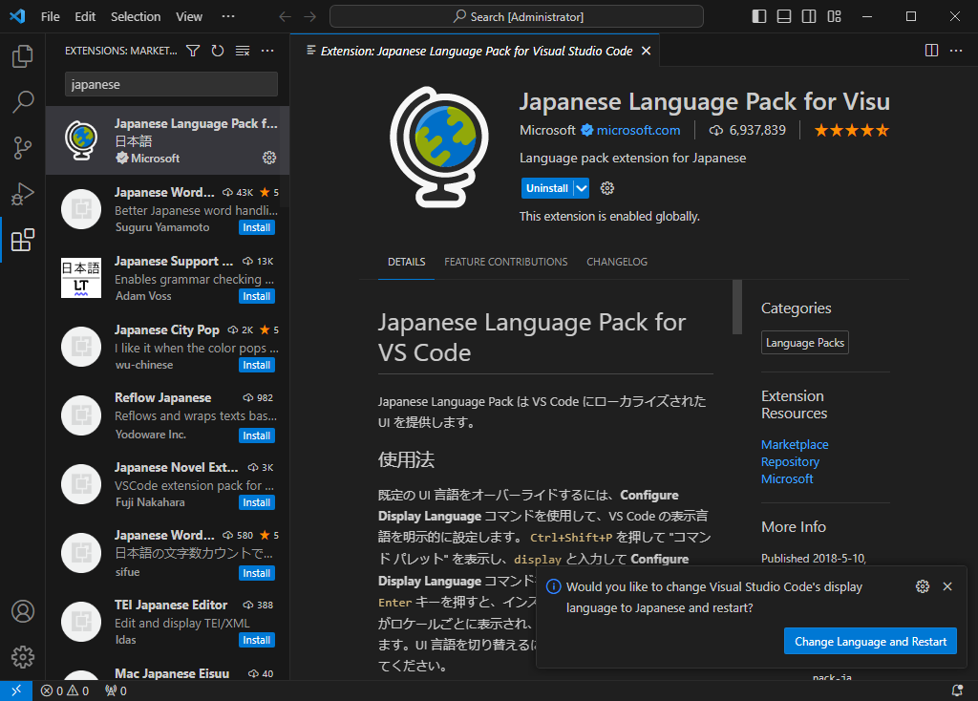Image resolution: width=978 pixels, height=701 pixels.
Task: Open the Accounts menu icon
Action: 23,611
